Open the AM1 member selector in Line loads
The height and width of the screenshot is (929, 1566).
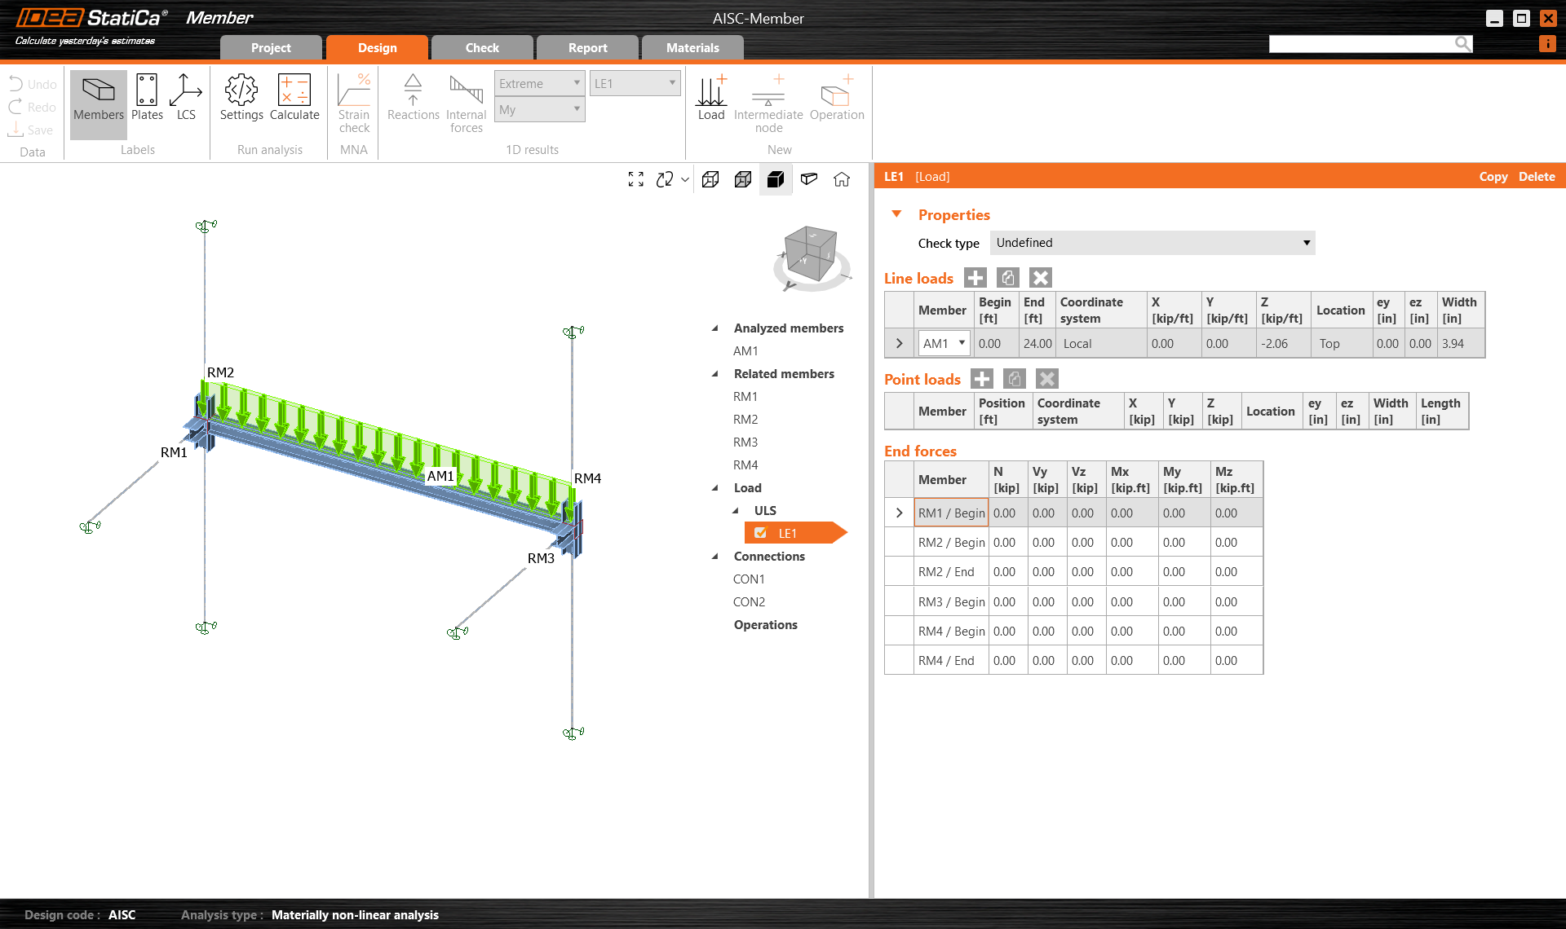coord(942,343)
